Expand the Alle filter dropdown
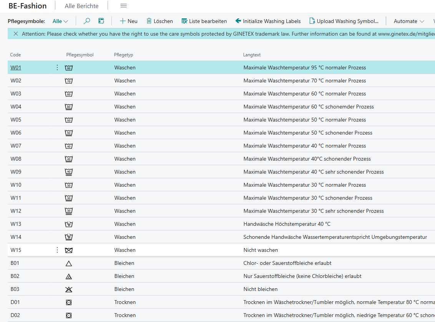Screen dimensions: 435x322 (x=60, y=21)
